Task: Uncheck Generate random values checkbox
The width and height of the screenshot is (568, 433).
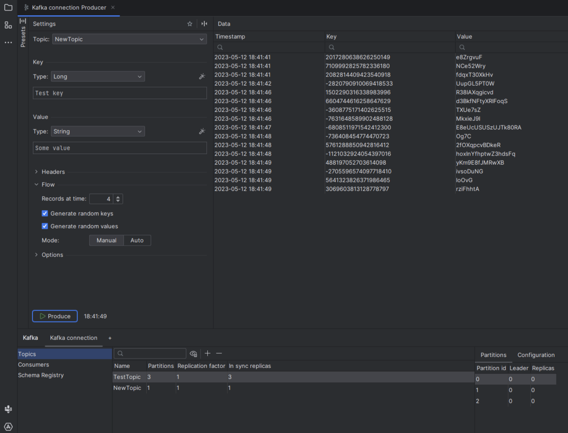Action: [x=45, y=226]
